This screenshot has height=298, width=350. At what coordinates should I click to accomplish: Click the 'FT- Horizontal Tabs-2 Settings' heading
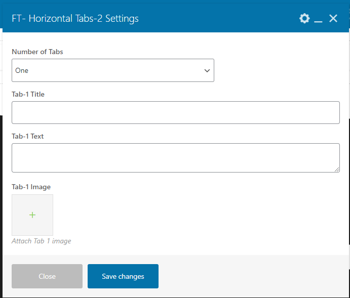click(75, 19)
